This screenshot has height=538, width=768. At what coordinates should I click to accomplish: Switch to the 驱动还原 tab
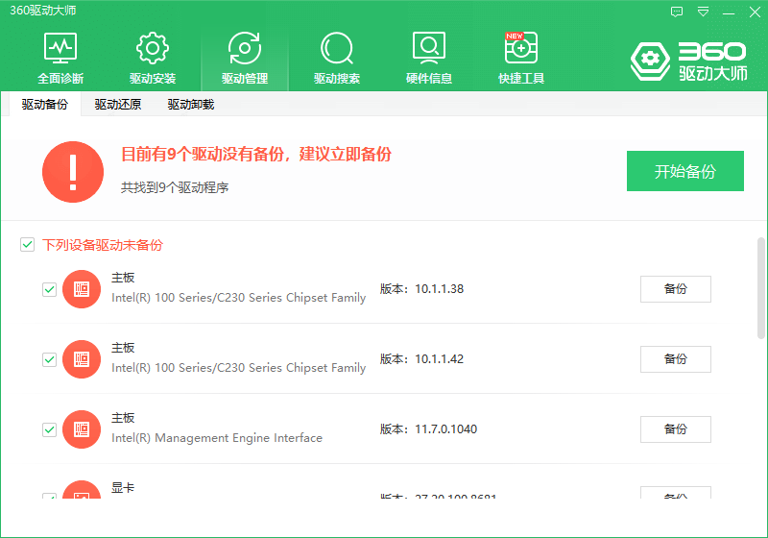[x=117, y=105]
